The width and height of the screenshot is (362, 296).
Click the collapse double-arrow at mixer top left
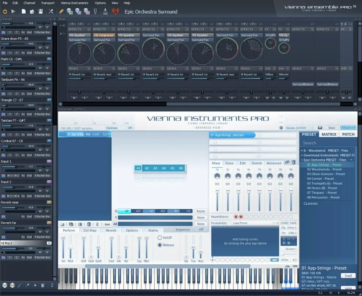click(62, 25)
